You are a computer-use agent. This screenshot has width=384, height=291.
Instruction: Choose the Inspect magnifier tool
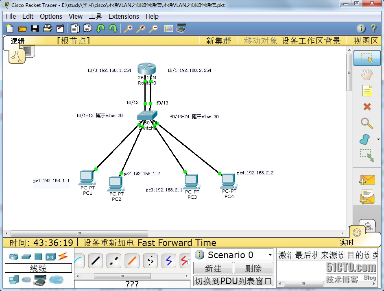coord(367,123)
